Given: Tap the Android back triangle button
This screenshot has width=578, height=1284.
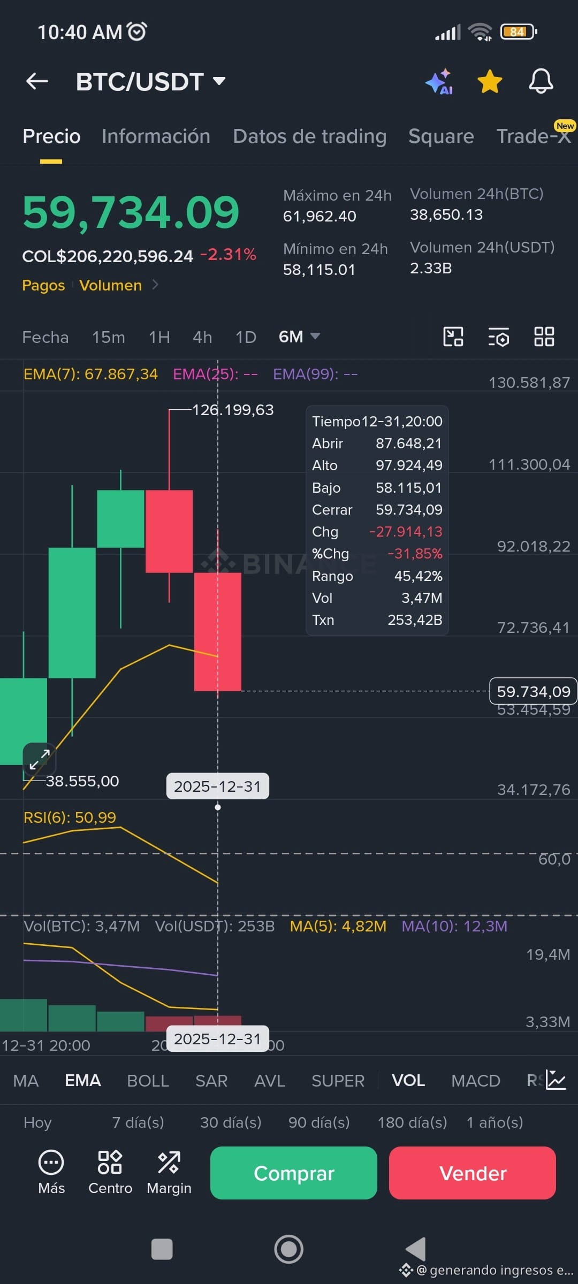Looking at the screenshot, I should (x=416, y=1249).
